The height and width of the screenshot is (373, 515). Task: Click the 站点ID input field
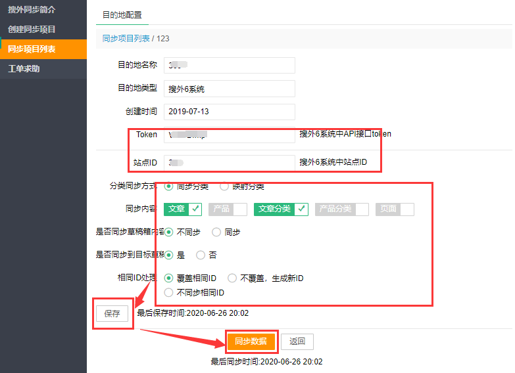[229, 162]
